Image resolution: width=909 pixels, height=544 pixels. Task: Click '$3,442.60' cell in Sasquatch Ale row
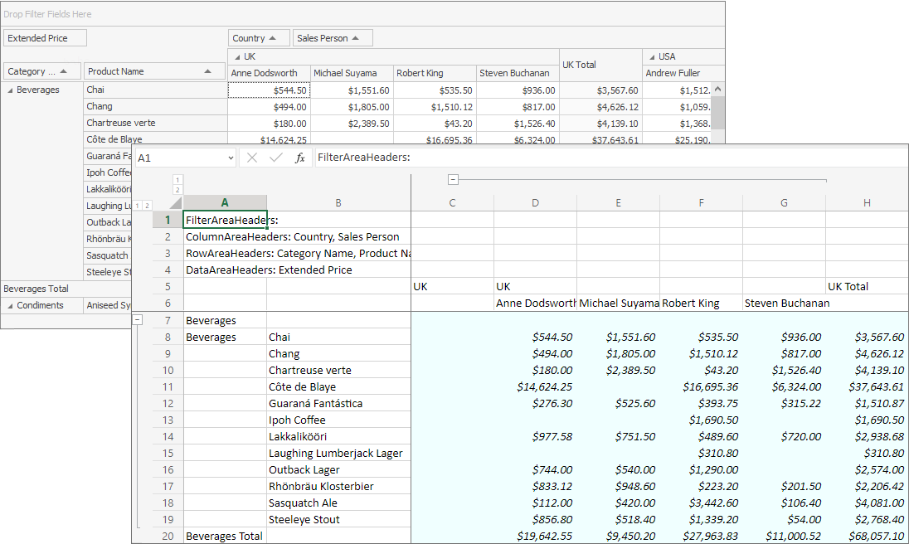coord(701,503)
